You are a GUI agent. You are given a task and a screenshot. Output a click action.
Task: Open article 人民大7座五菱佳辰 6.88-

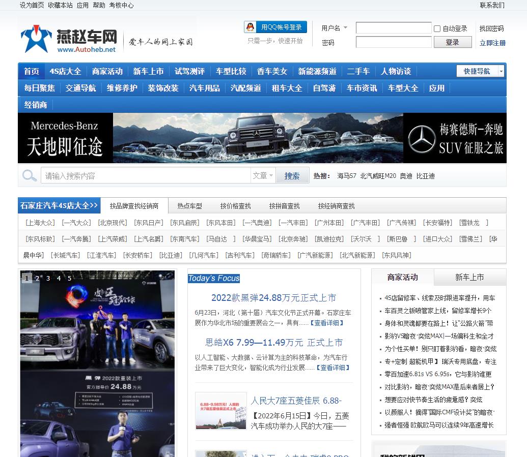pyautogui.click(x=296, y=401)
